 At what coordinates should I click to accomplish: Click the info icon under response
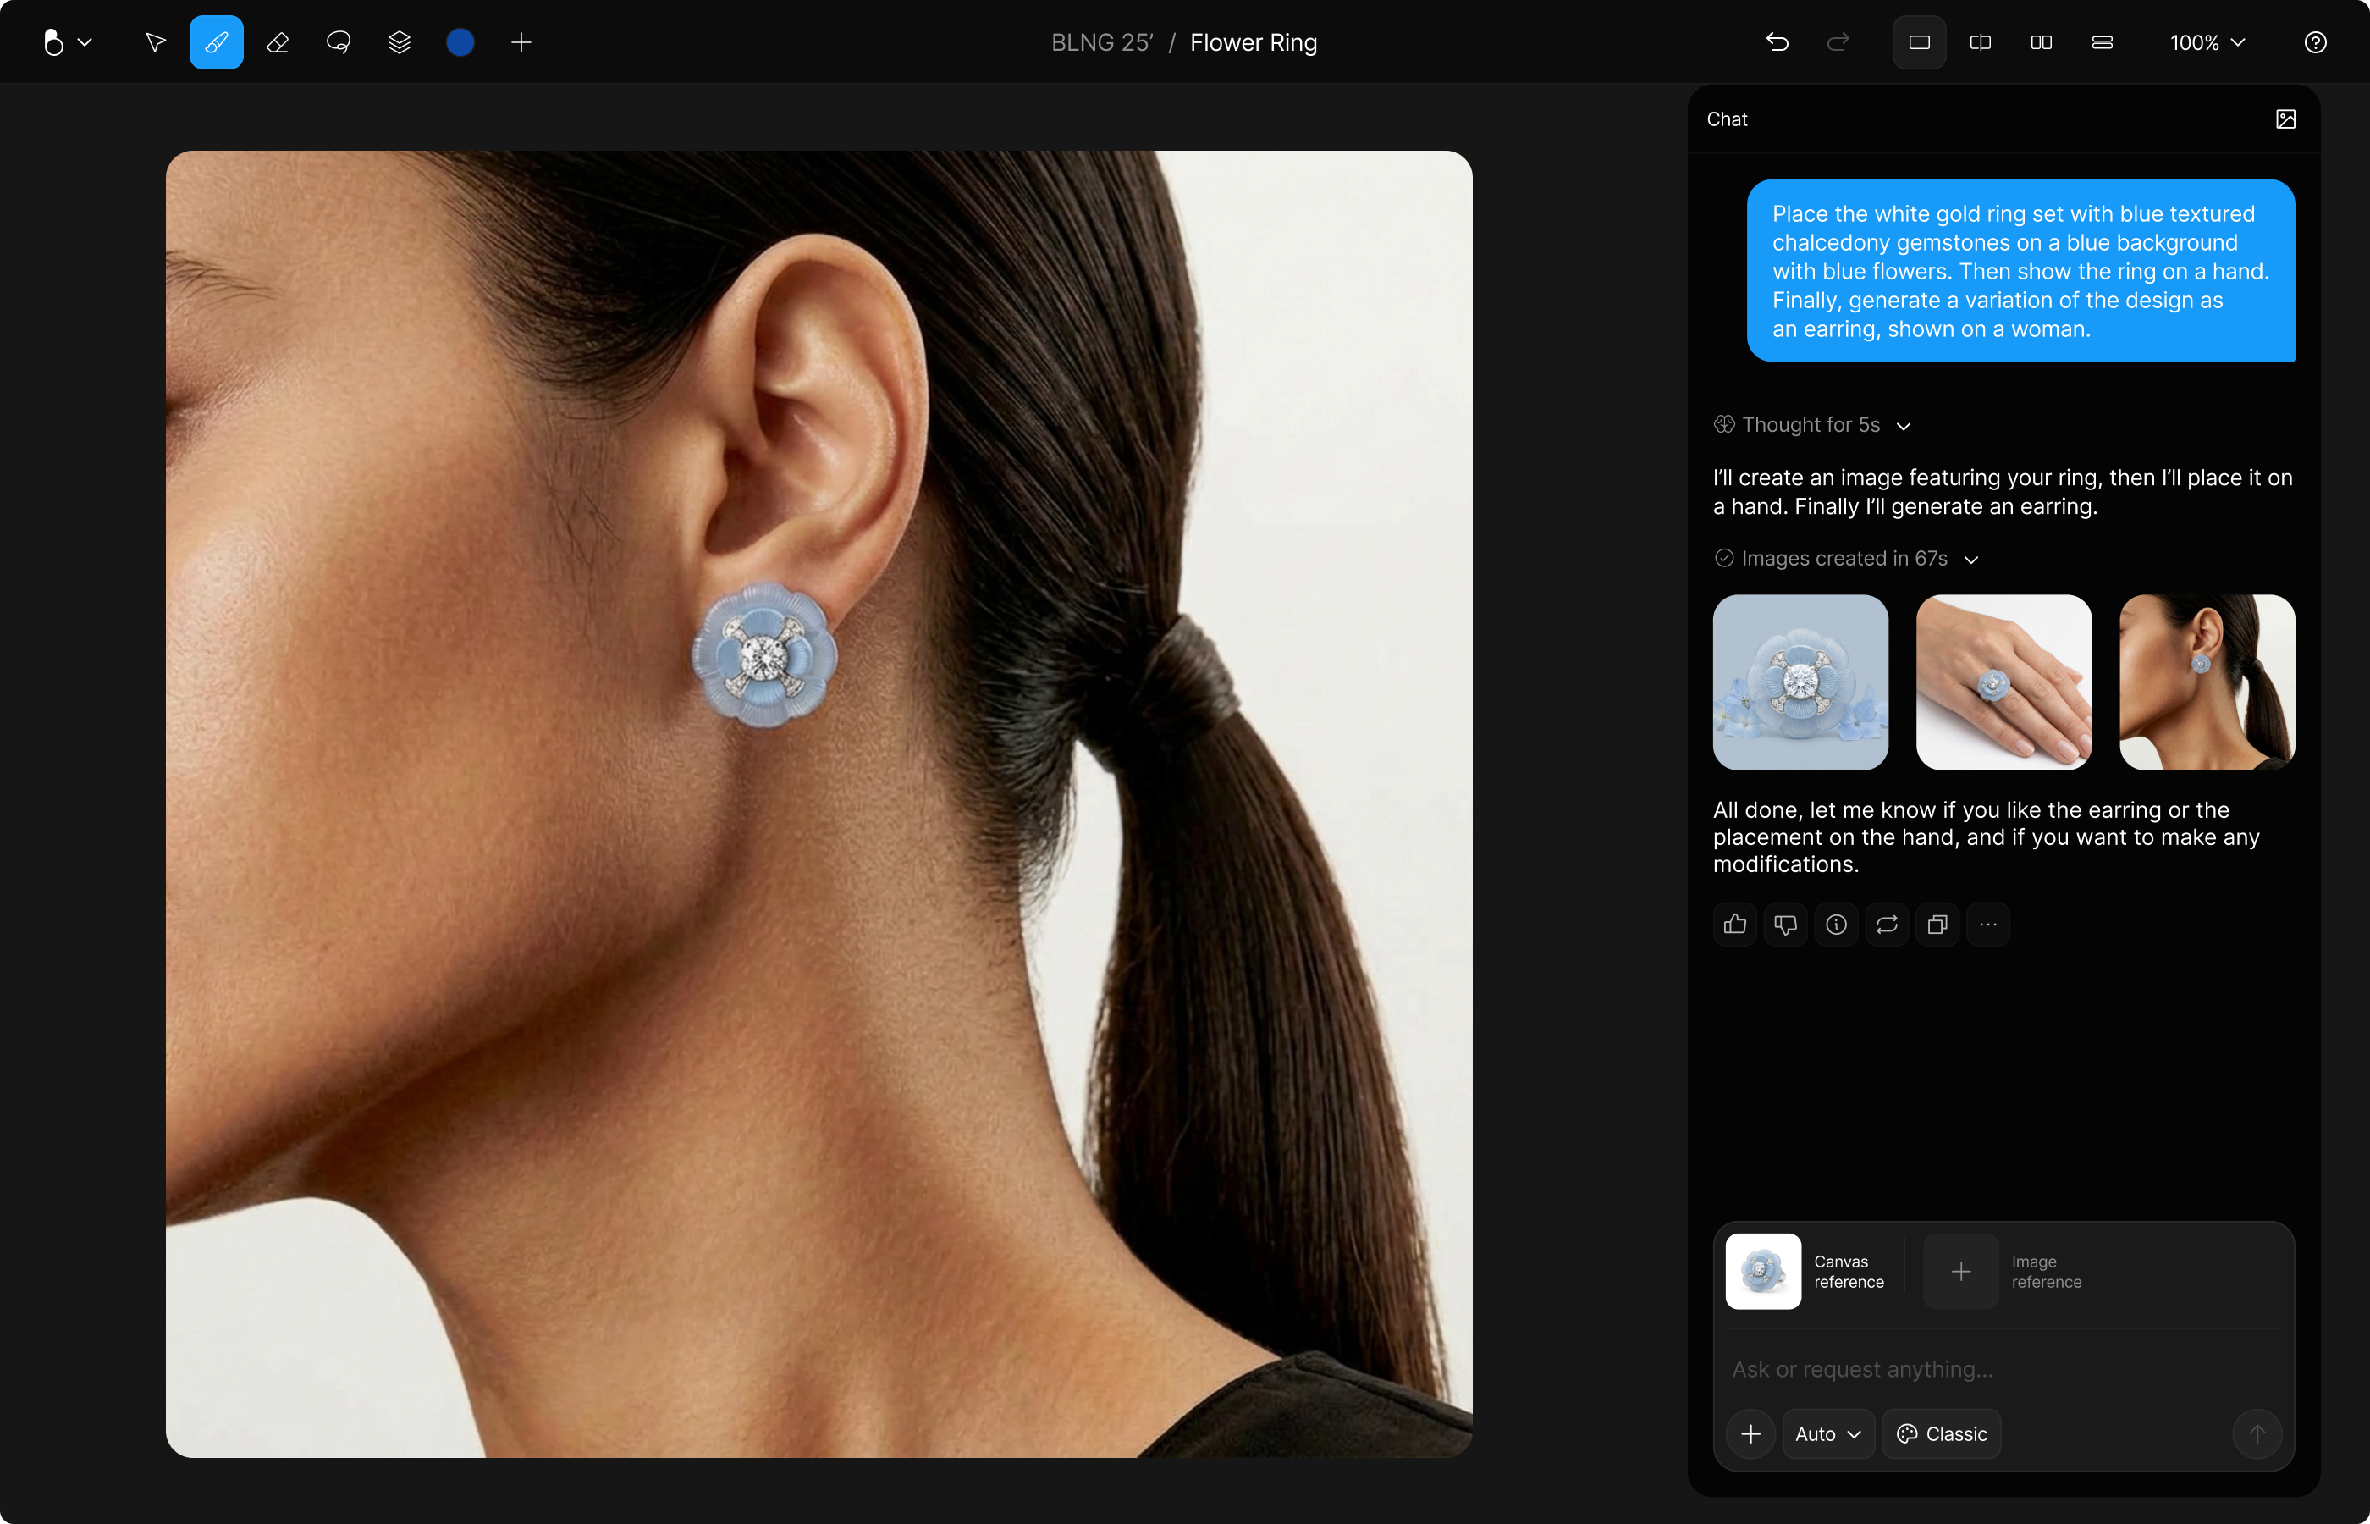click(x=1837, y=925)
